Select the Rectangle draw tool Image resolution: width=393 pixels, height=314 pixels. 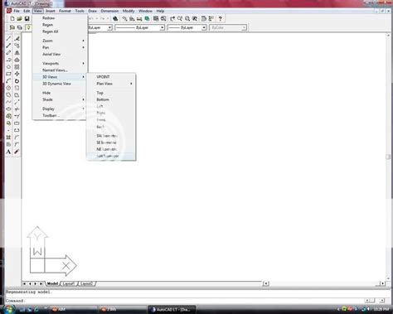(x=8, y=74)
